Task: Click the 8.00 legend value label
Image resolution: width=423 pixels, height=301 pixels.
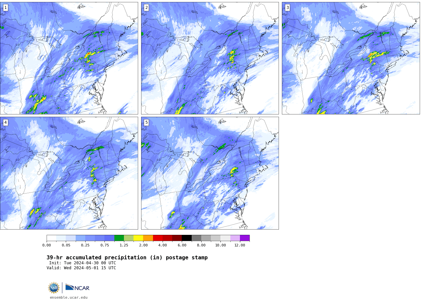Action: [201, 245]
